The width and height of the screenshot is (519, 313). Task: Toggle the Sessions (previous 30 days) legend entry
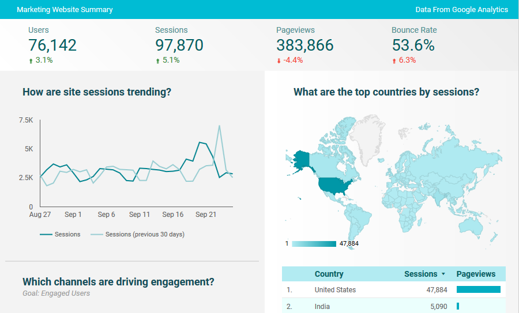click(x=138, y=234)
